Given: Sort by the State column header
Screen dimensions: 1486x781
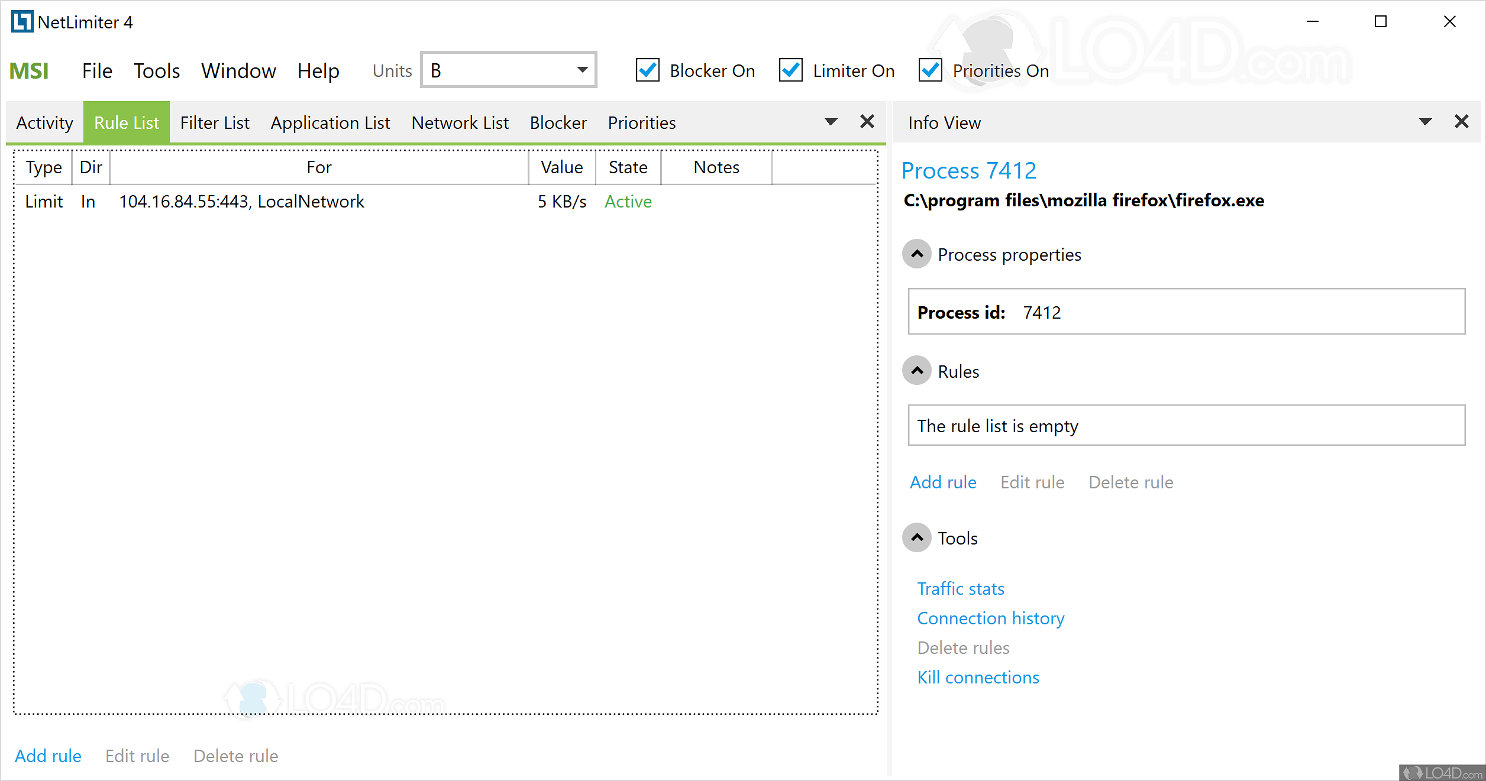Looking at the screenshot, I should click(628, 167).
